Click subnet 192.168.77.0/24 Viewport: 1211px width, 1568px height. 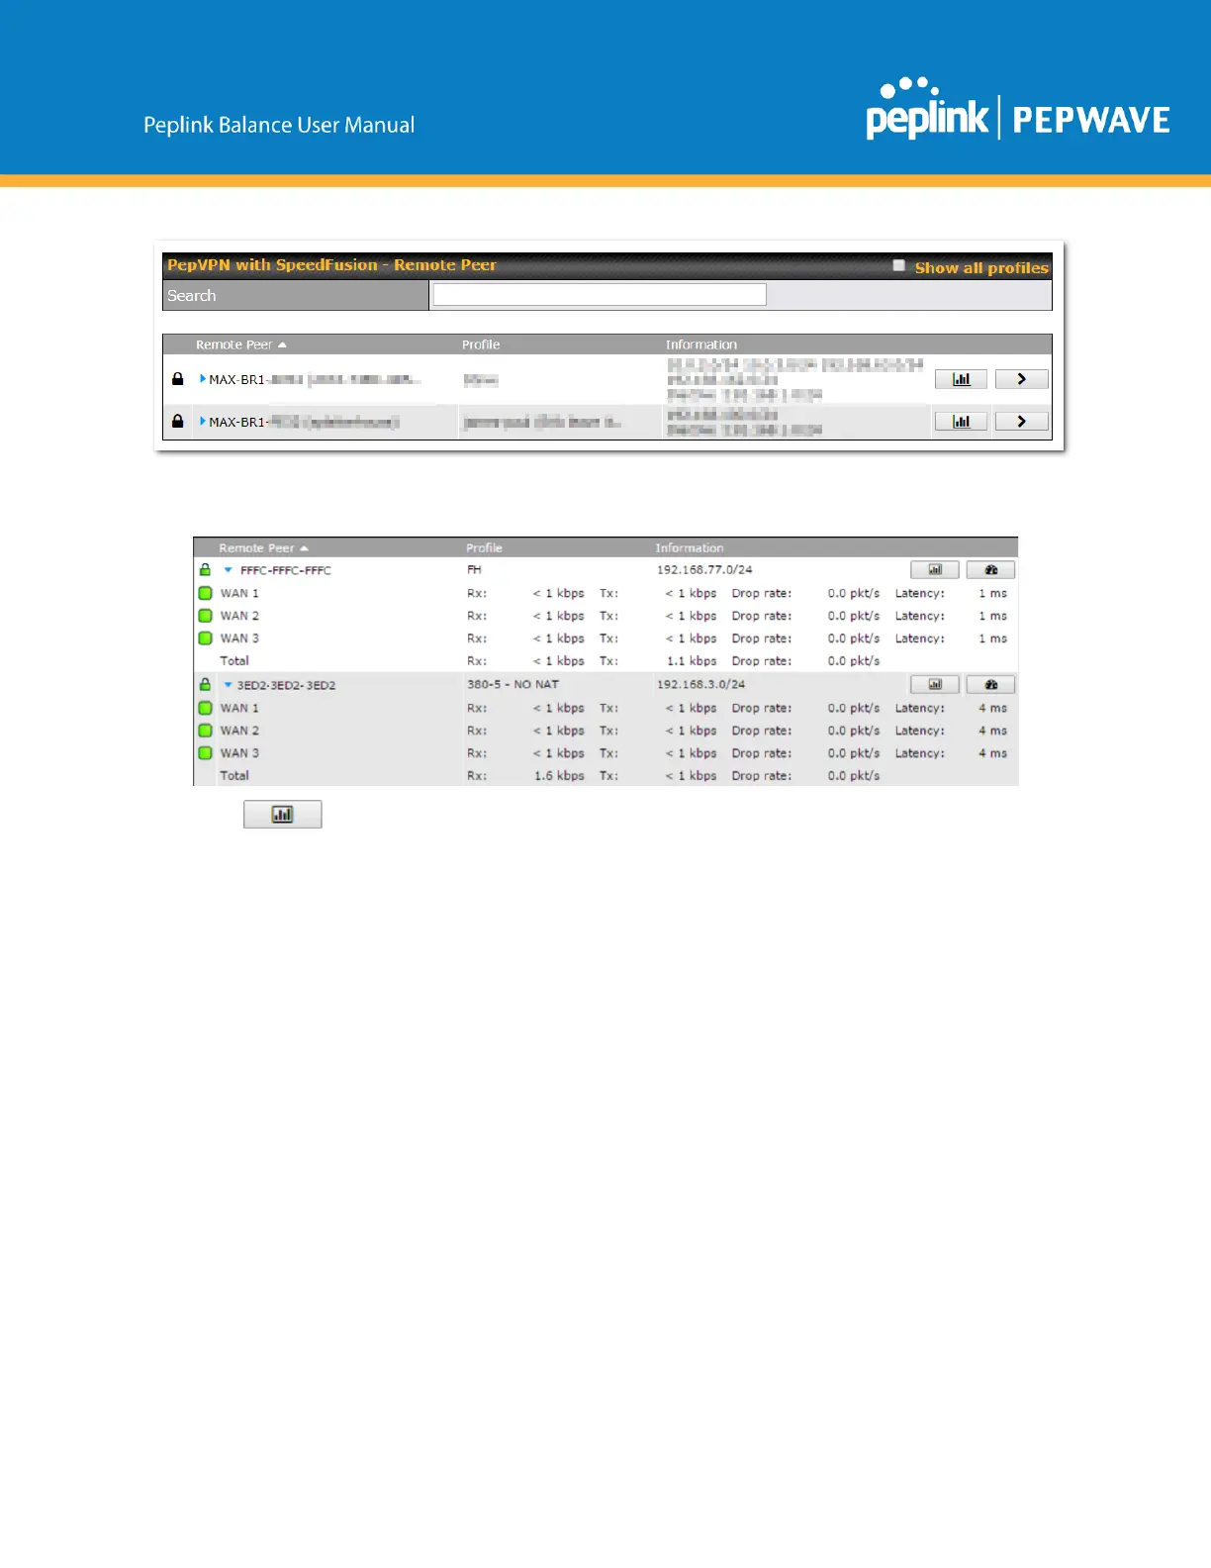point(704,570)
